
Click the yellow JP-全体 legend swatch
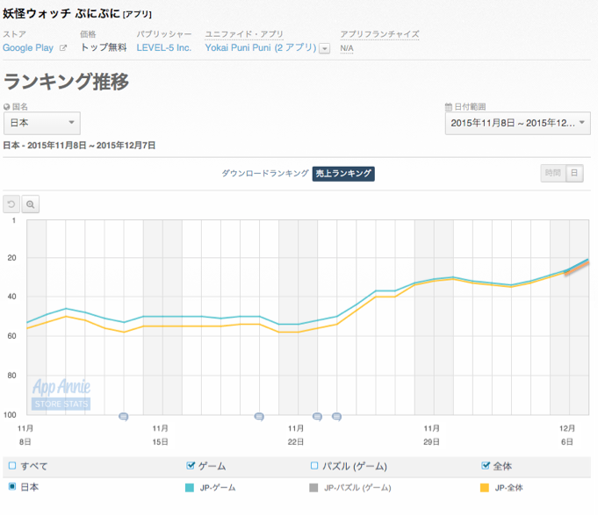(x=484, y=487)
